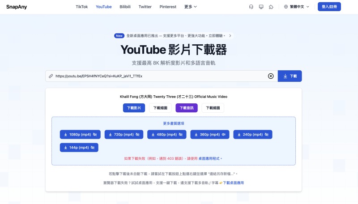The height and width of the screenshot is (204, 358).
Task: Select the purple 下載音訊 button
Action: [x=187, y=108]
